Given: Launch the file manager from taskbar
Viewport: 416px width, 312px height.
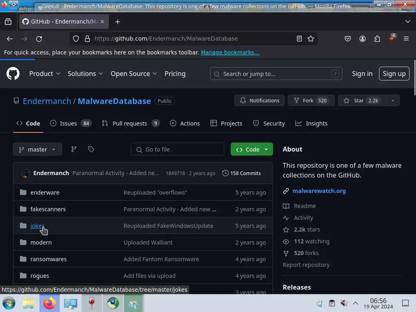Looking at the screenshot, I should 28,303.
